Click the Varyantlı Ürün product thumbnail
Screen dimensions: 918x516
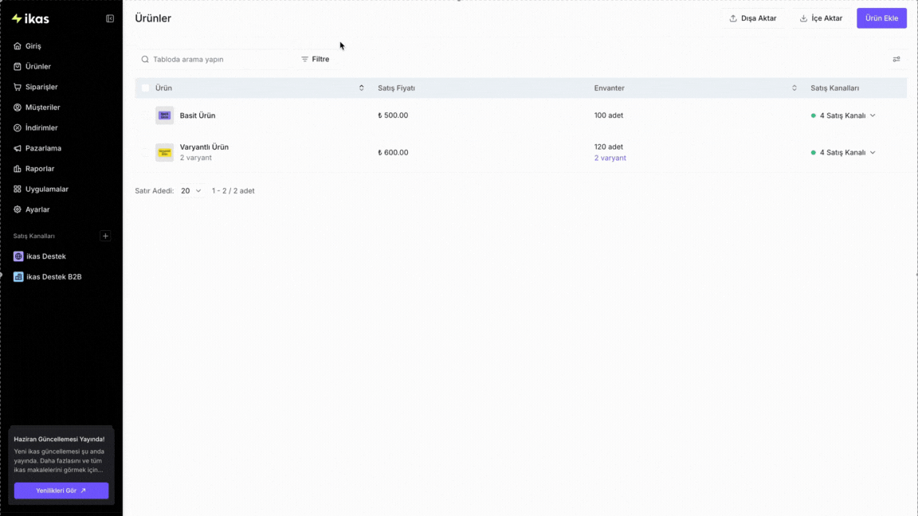164,152
